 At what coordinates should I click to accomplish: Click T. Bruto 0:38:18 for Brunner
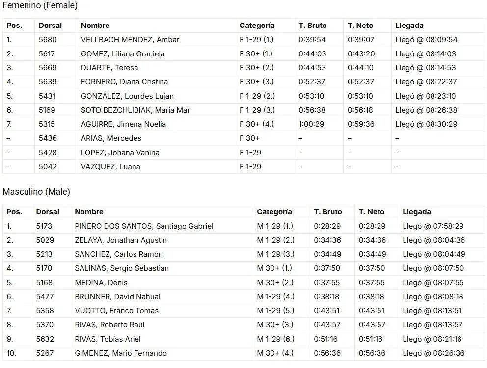coord(326,296)
